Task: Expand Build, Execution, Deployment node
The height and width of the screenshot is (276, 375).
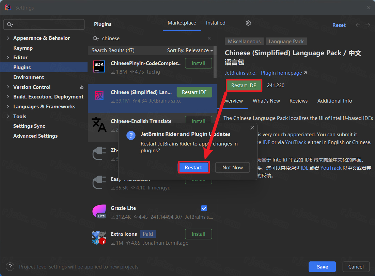Action: (8, 97)
